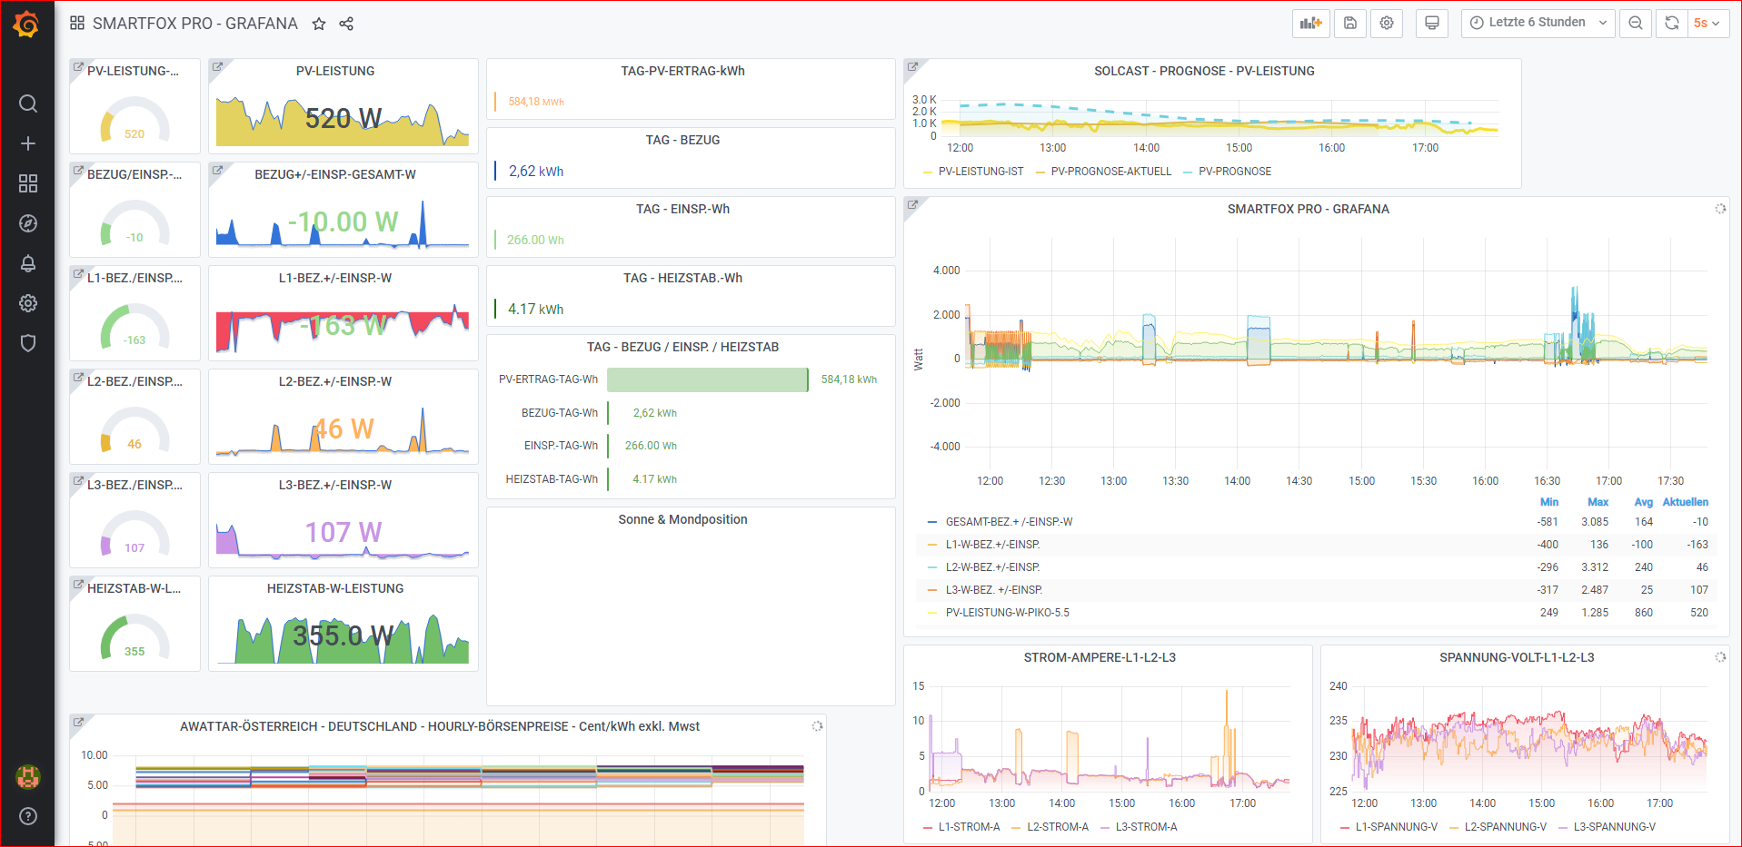Open the Explore compass icon

tap(28, 223)
